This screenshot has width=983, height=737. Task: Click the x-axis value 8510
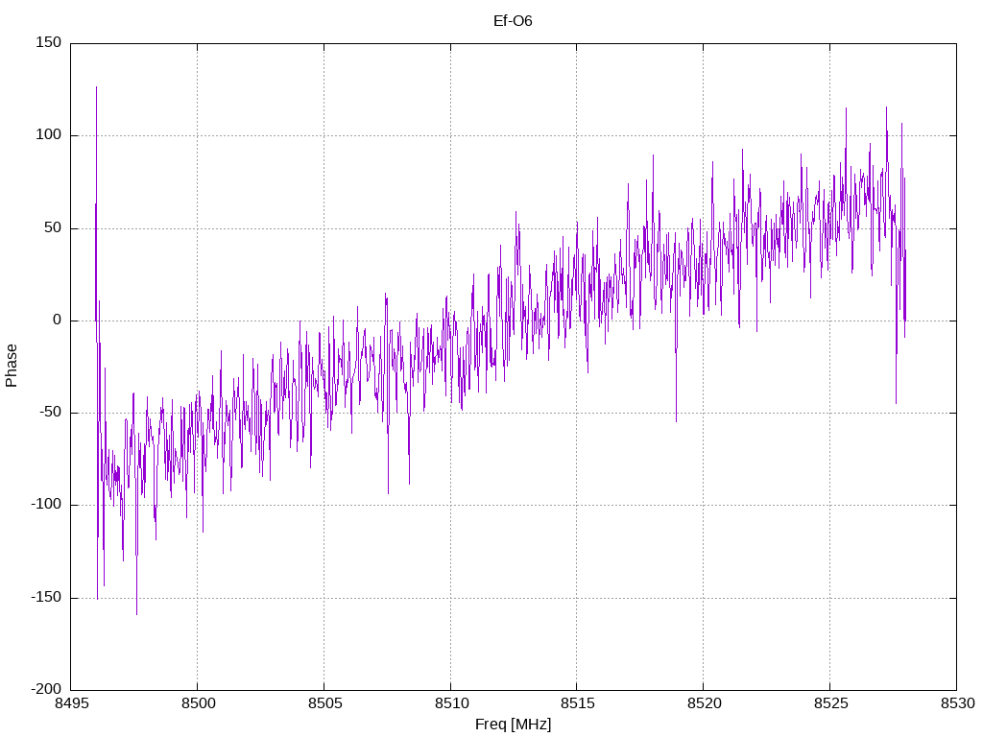451,703
